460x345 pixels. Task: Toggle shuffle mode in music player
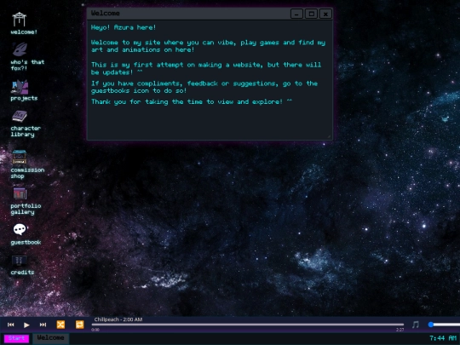click(60, 325)
